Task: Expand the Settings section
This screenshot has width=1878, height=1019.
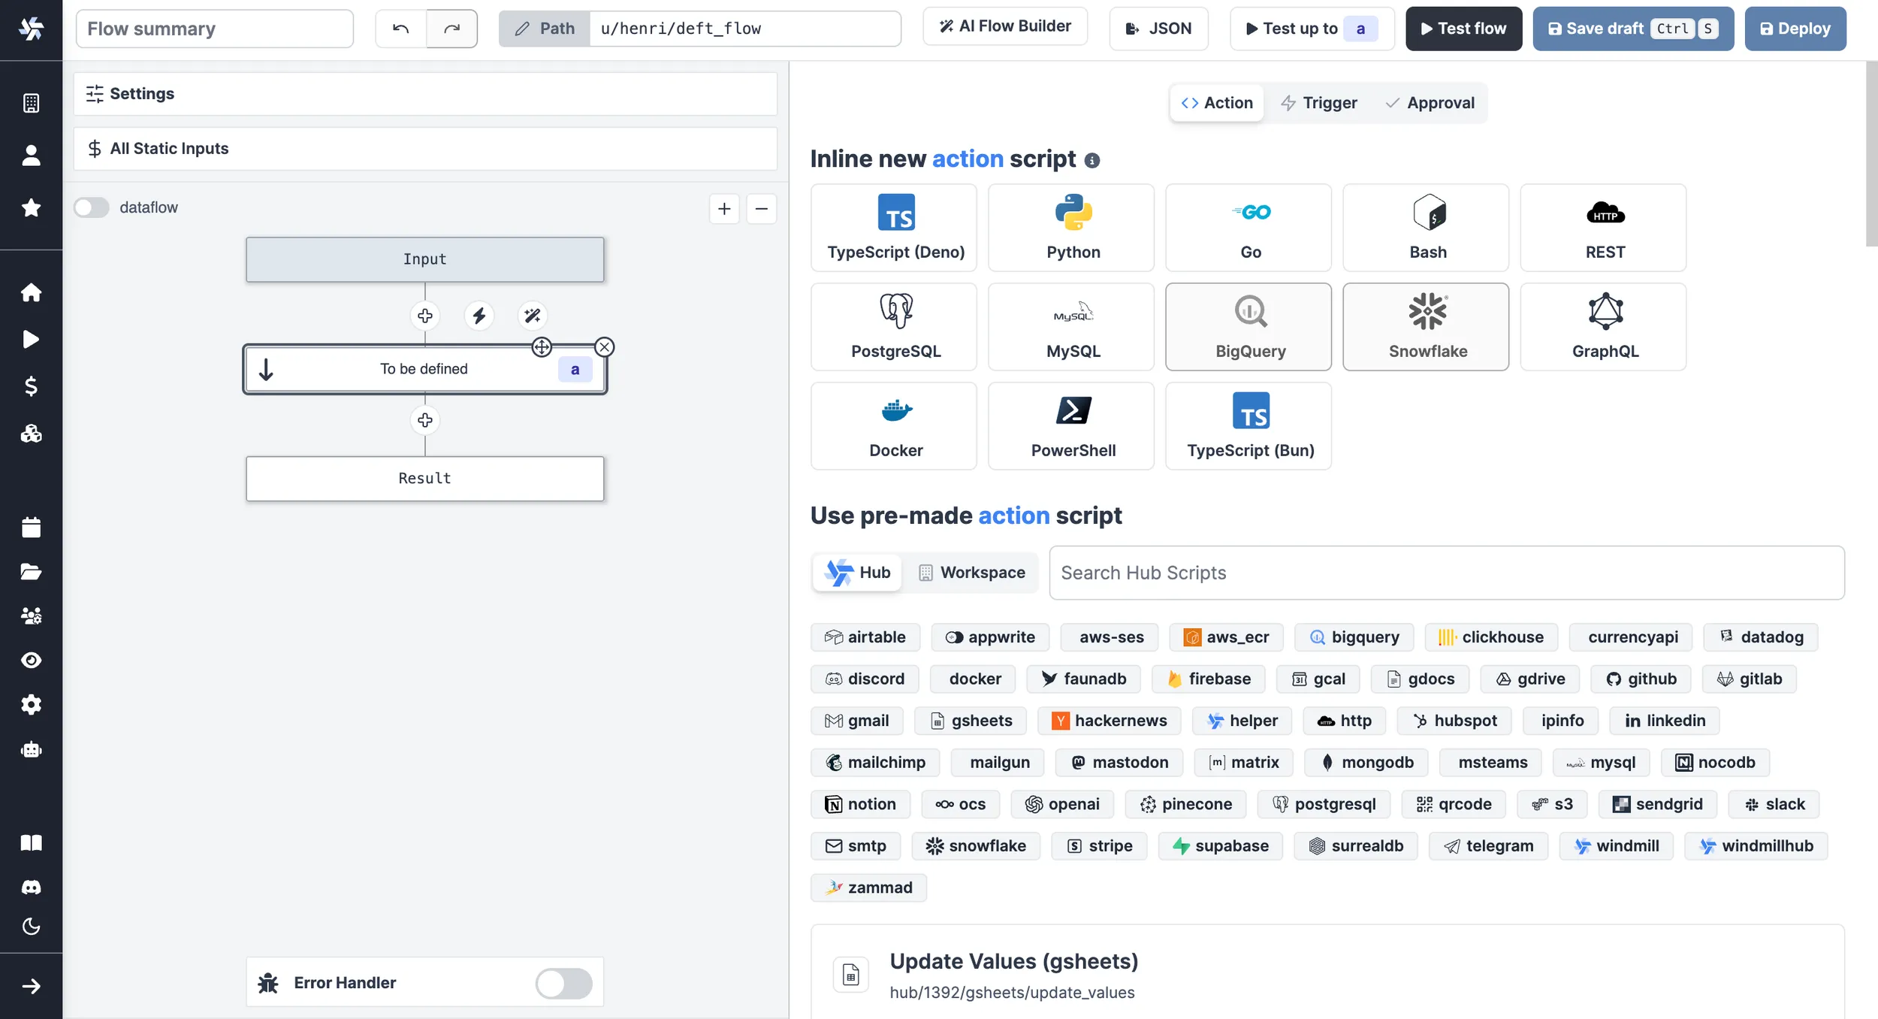Action: click(x=424, y=94)
